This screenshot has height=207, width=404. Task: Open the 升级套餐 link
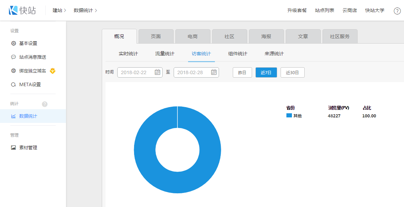tap(297, 10)
